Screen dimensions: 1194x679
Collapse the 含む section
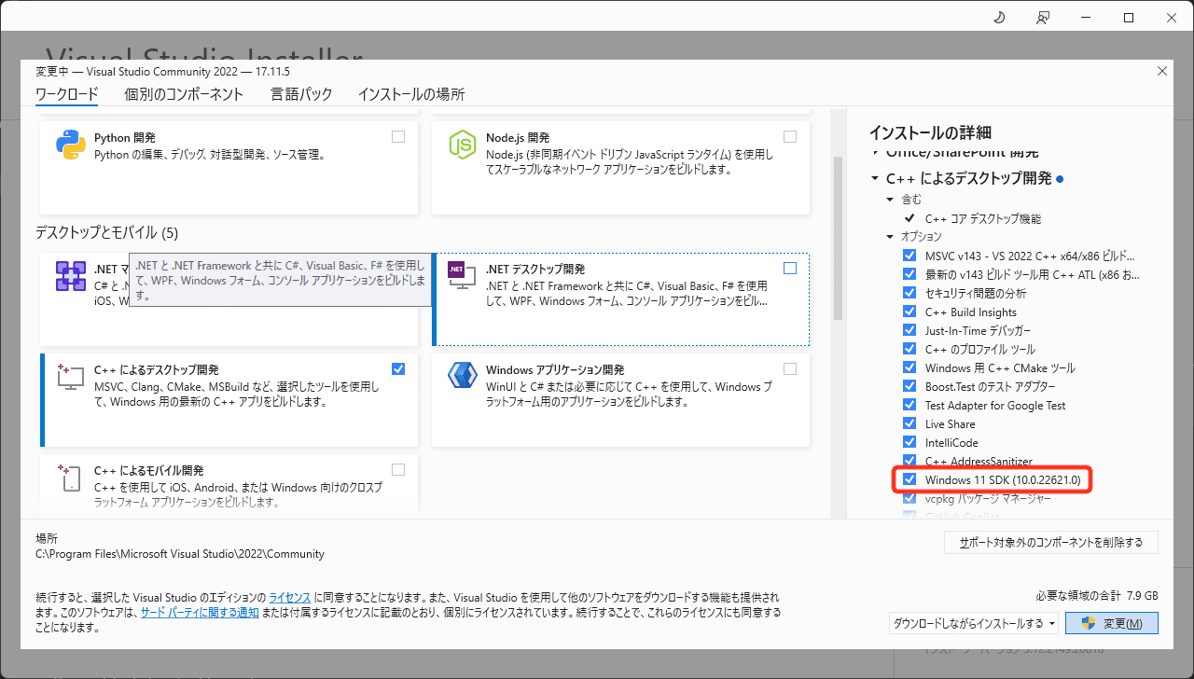coord(890,200)
